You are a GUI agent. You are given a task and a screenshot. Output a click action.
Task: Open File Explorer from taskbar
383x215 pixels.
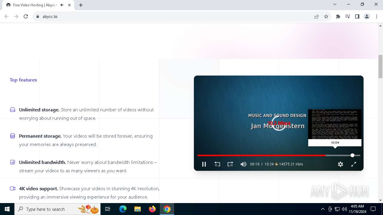tap(138, 209)
